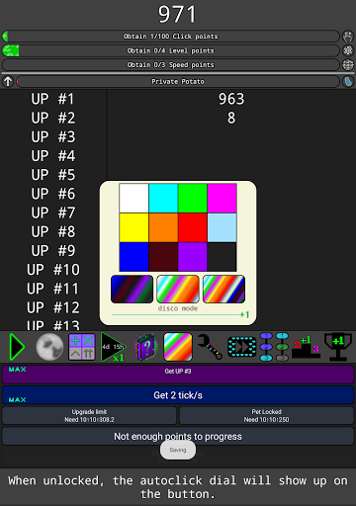
Task: Click the green play triangle icon
Action: click(x=17, y=347)
